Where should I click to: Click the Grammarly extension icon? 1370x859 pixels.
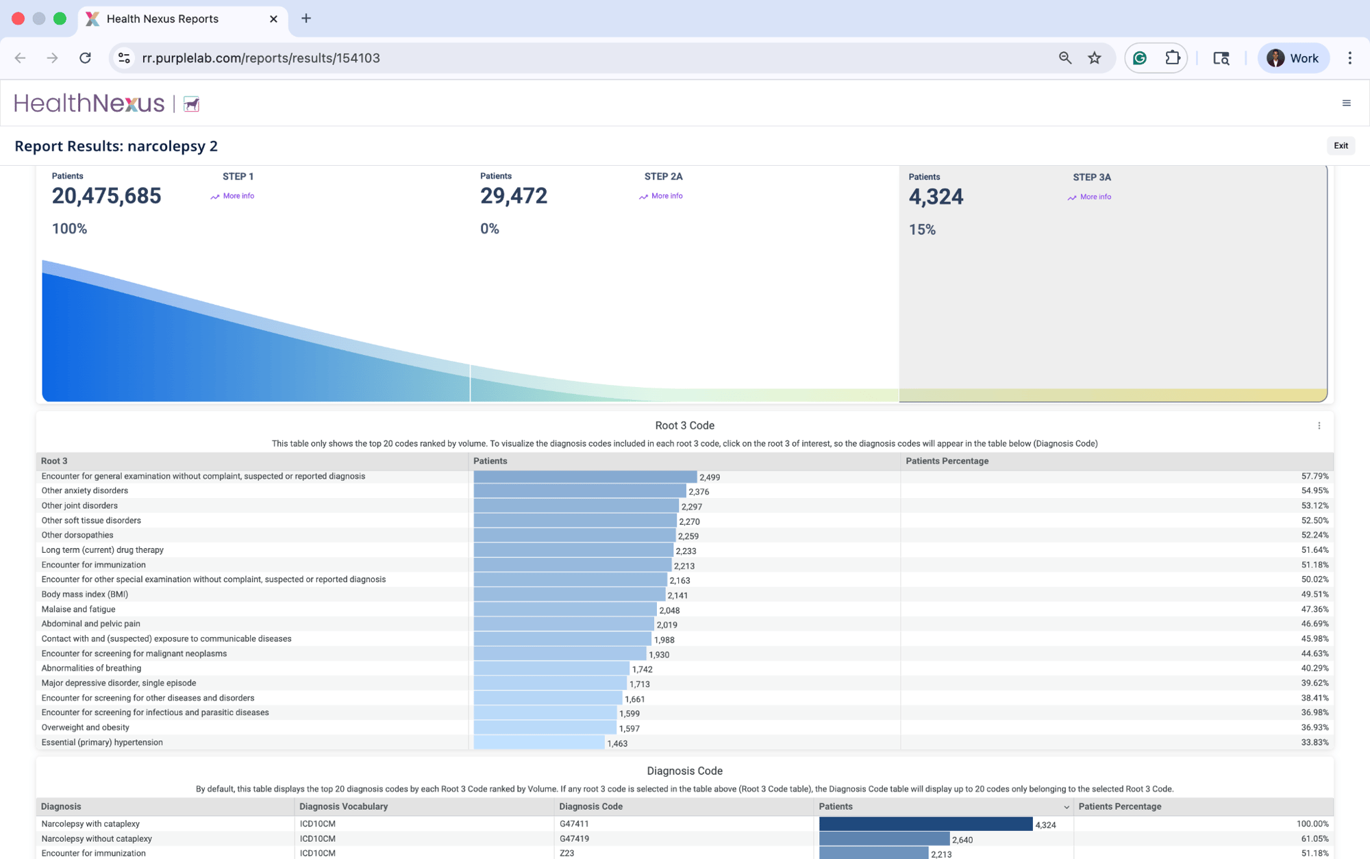click(x=1140, y=58)
